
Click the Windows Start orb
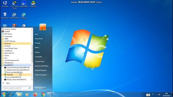(x=4, y=95)
